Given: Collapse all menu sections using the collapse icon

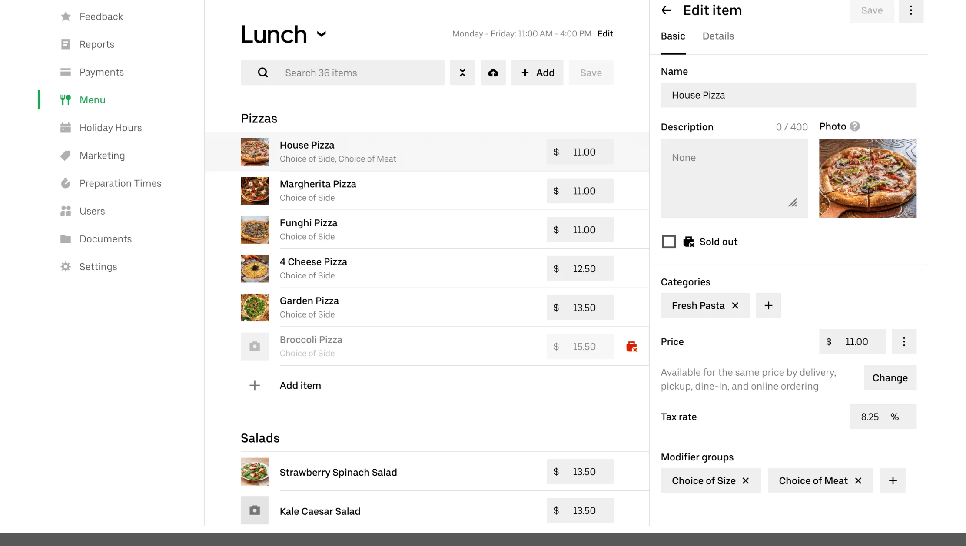Looking at the screenshot, I should (462, 73).
